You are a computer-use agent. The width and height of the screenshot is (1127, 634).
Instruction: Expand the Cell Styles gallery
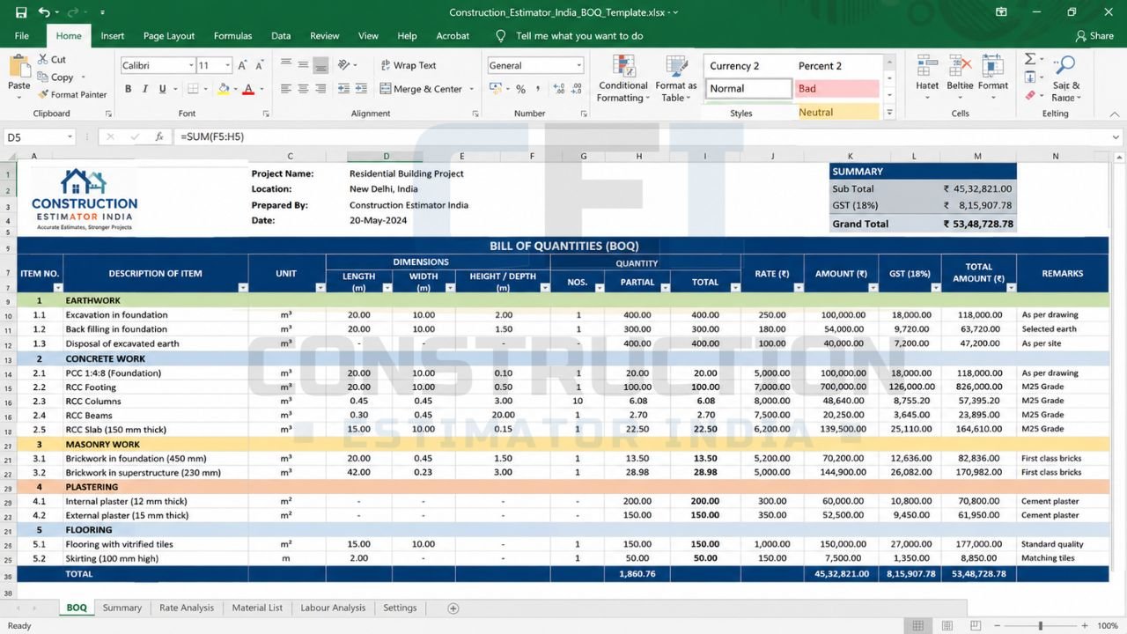click(x=889, y=113)
